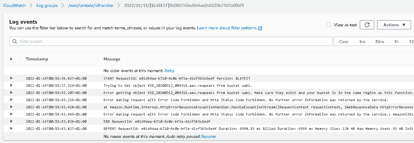Expand the 00:55:43.226 error row
Image resolution: width=414 pixels, height=143 pixels.
coord(11,100)
